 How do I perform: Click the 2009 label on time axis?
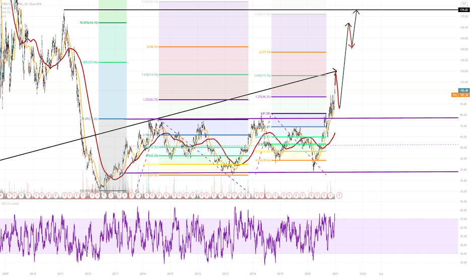pyautogui.click(x=6, y=273)
